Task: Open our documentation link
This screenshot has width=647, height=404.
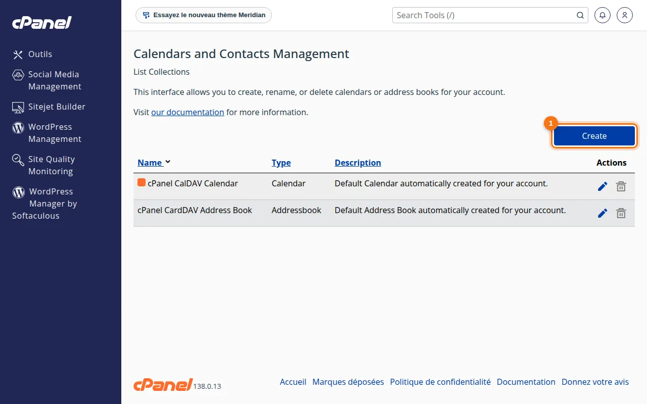Action: click(188, 112)
